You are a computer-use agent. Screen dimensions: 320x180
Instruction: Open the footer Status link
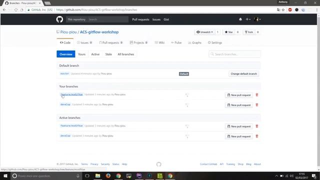point(115,164)
